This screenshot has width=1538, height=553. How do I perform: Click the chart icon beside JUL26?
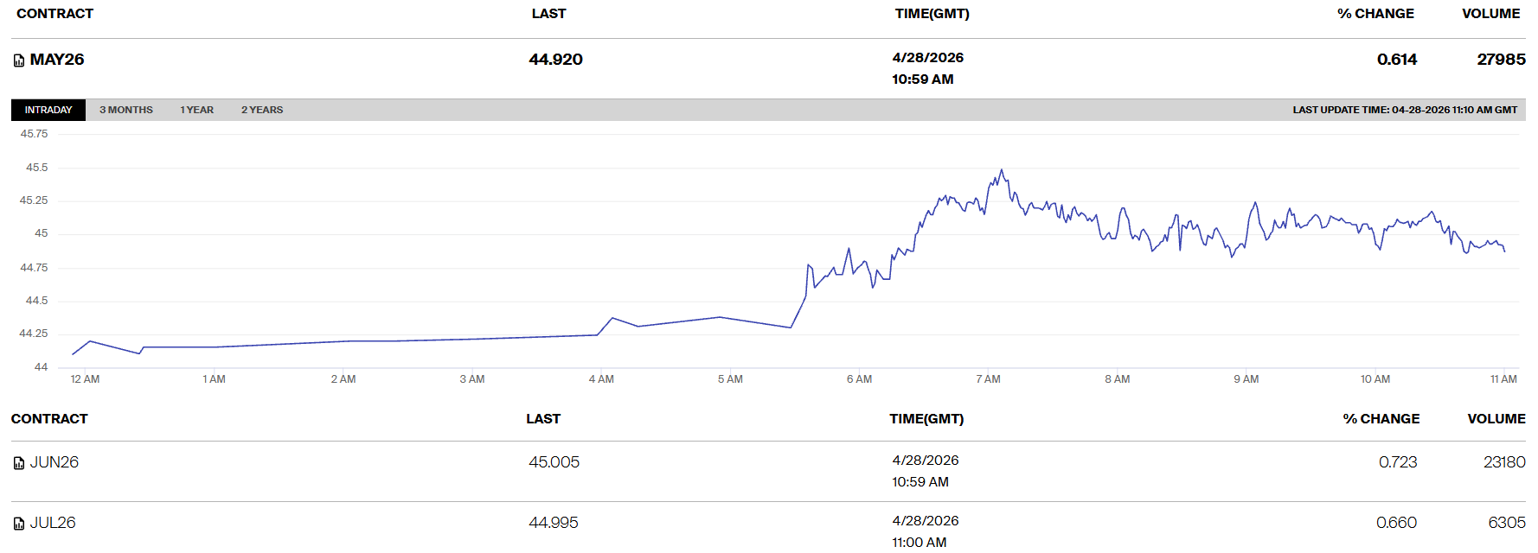click(x=19, y=524)
